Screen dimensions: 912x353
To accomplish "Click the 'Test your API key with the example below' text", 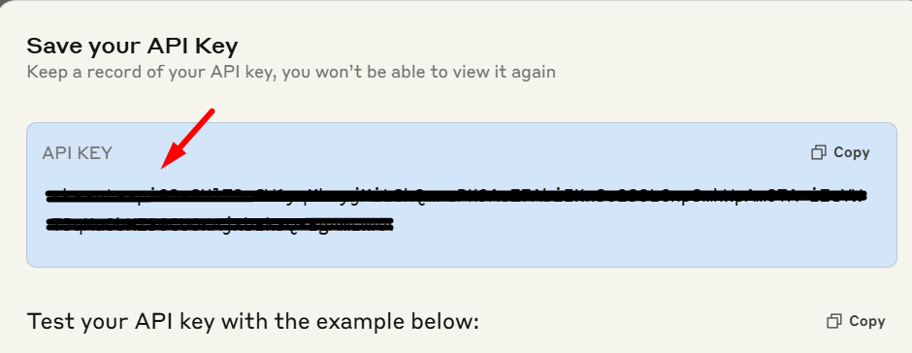I will click(x=252, y=321).
